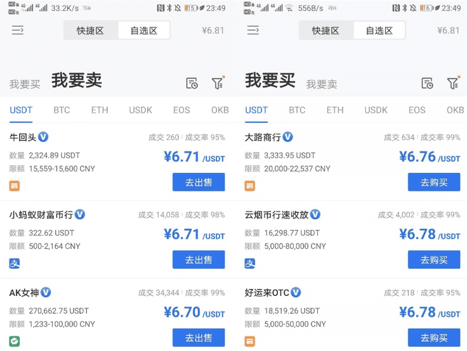Tap battery indicator in left status bar

pyautogui.click(x=191, y=8)
